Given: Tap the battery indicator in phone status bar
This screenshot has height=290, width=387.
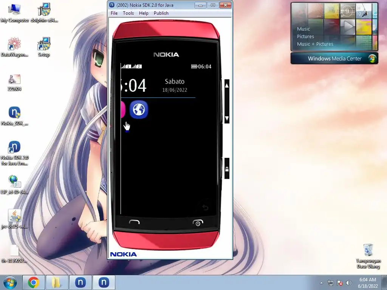Looking at the screenshot, I should pyautogui.click(x=194, y=66).
